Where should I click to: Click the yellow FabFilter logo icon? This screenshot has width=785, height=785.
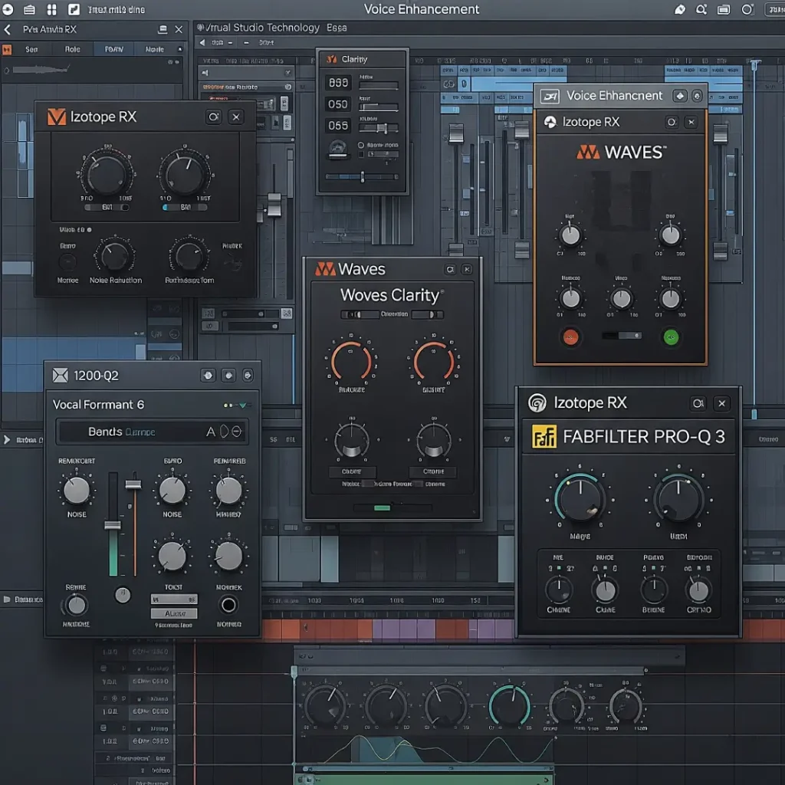(x=544, y=437)
